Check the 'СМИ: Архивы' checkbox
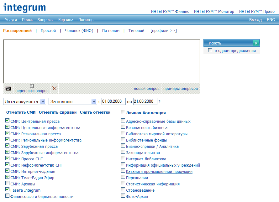 [8, 184]
